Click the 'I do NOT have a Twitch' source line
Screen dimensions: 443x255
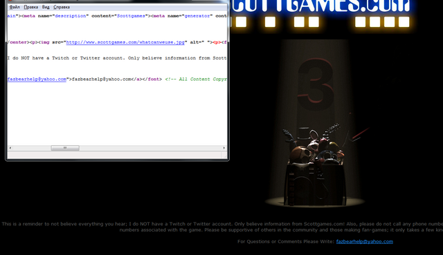point(117,58)
